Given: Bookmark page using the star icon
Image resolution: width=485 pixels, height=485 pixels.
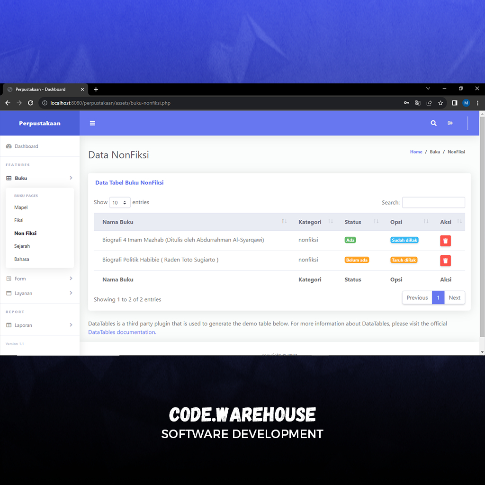Looking at the screenshot, I should tap(440, 103).
